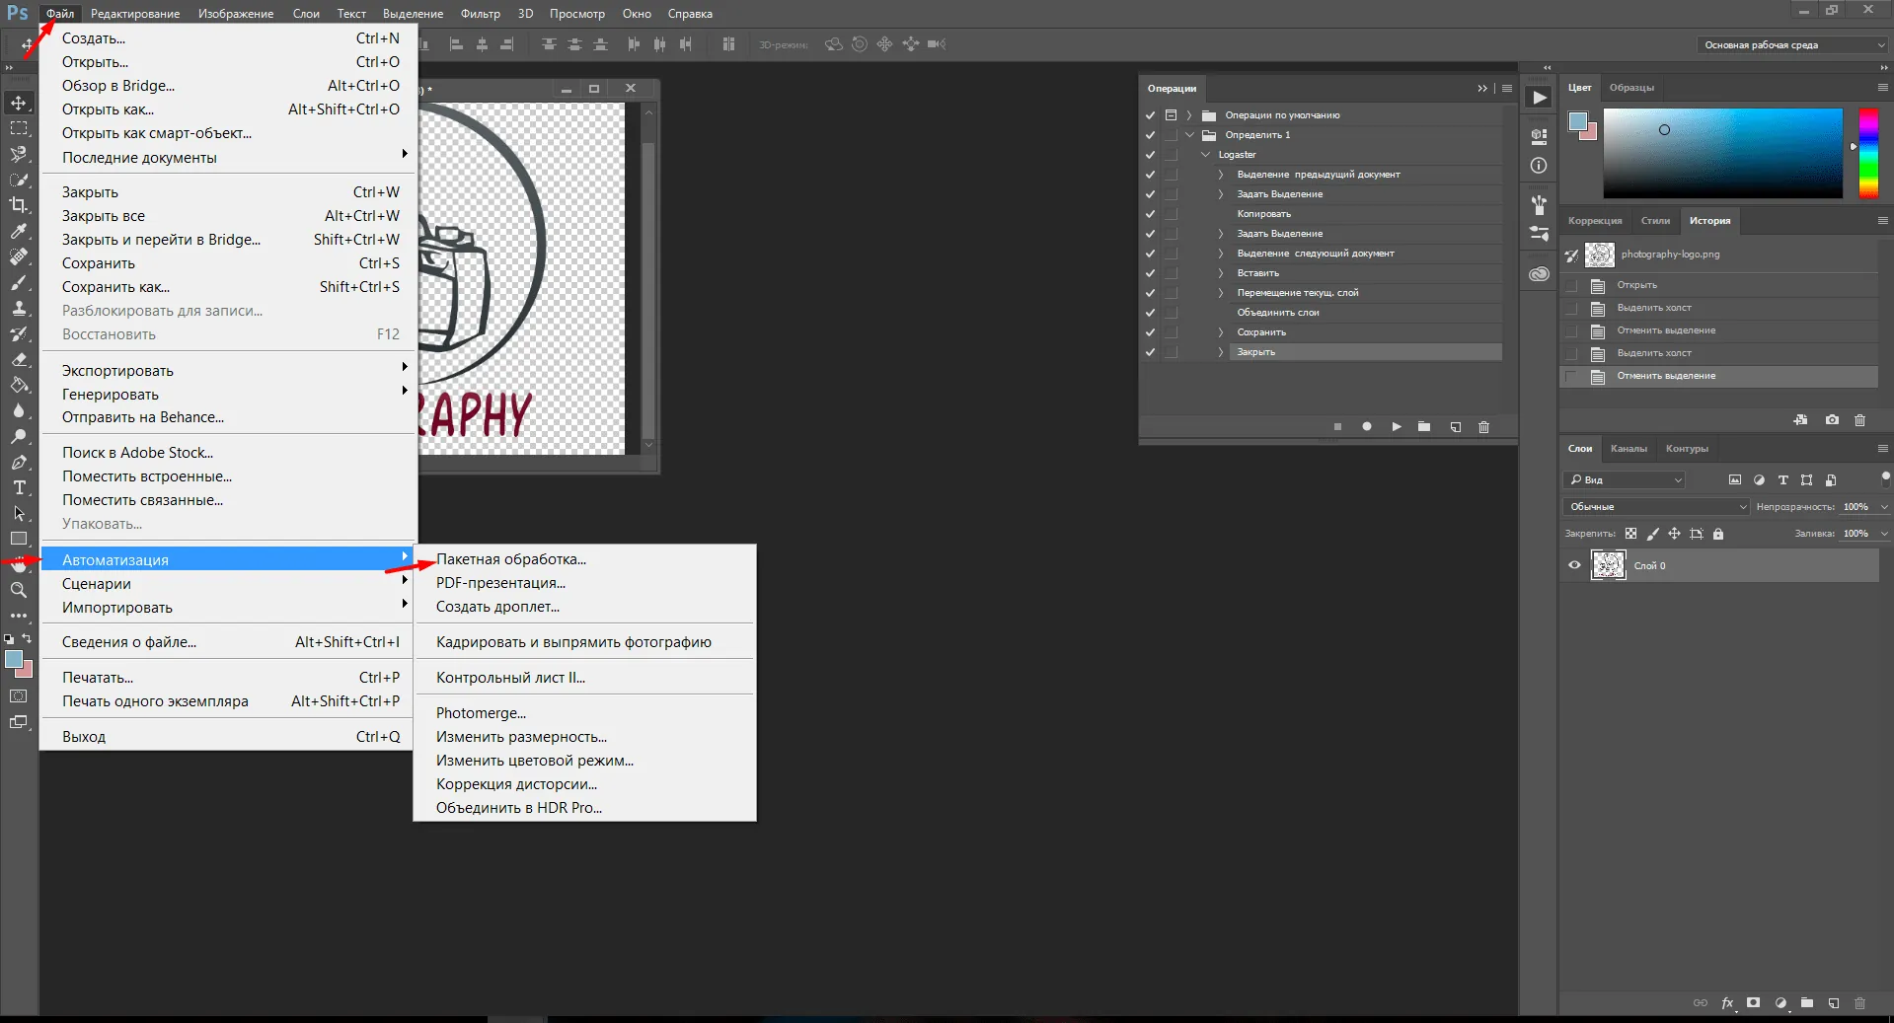This screenshot has width=1894, height=1023.
Task: Delete action using Operations panel trash icon
Action: 1483,427
